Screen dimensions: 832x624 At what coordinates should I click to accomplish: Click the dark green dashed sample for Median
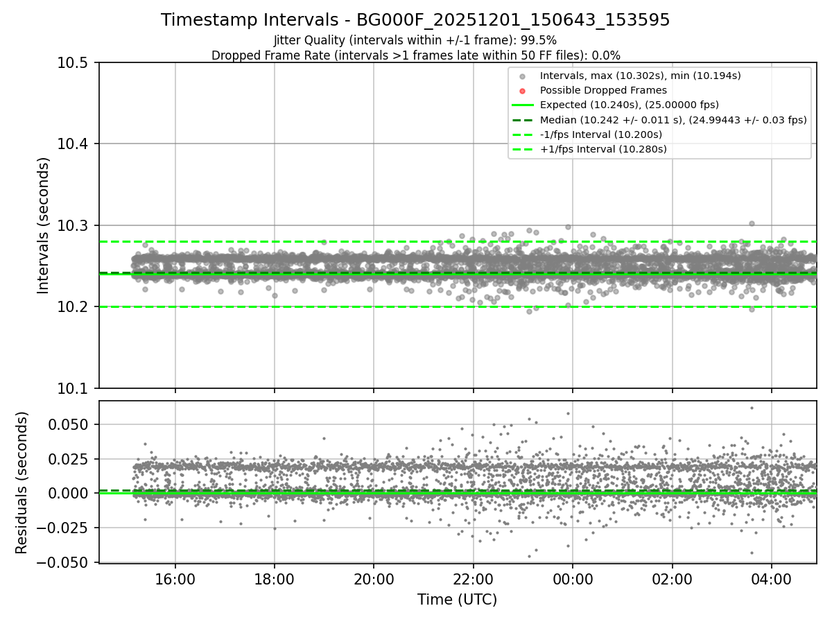pos(522,120)
